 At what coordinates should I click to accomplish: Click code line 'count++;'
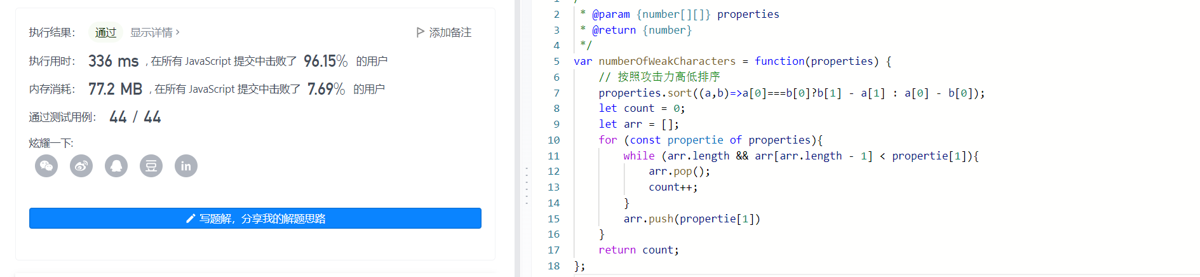(x=673, y=187)
